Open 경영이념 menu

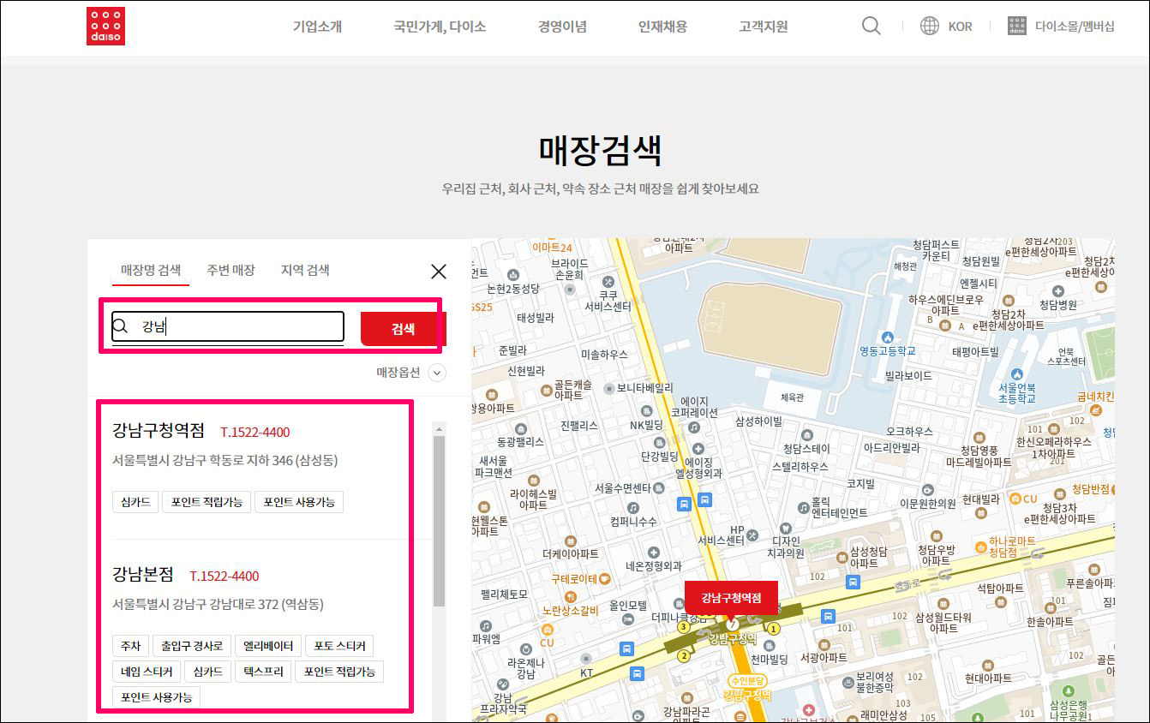pyautogui.click(x=562, y=27)
